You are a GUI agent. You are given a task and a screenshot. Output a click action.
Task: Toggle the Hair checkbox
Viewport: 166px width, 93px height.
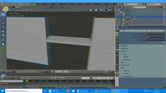click(x=122, y=54)
